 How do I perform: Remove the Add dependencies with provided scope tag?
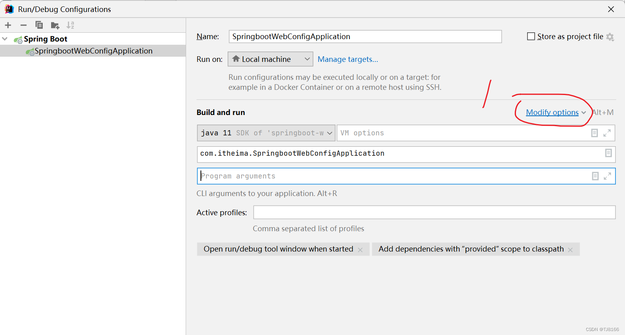[x=570, y=249]
